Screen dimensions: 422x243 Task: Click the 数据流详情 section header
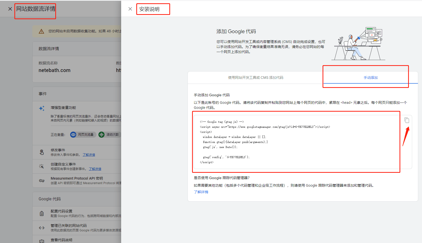click(49, 49)
